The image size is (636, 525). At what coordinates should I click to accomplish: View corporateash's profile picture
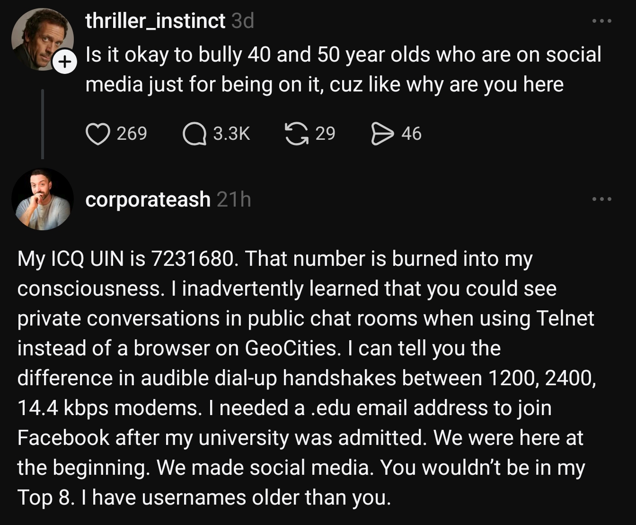pos(43,199)
